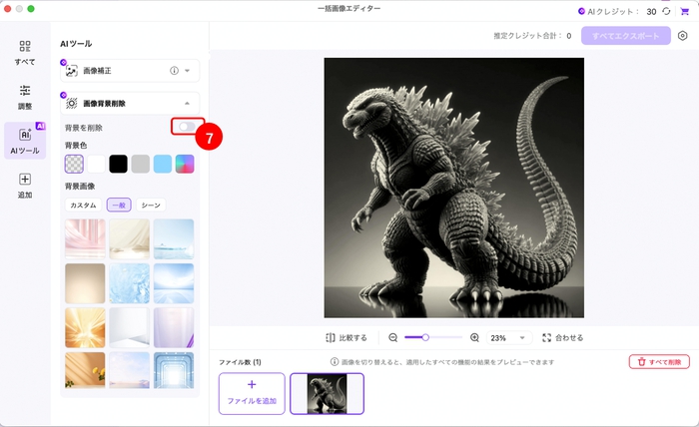The width and height of the screenshot is (699, 427).
Task: Choose the white room corner background image
Action: 129,327
